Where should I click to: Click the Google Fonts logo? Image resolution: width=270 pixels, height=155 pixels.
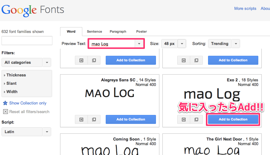tap(33, 10)
